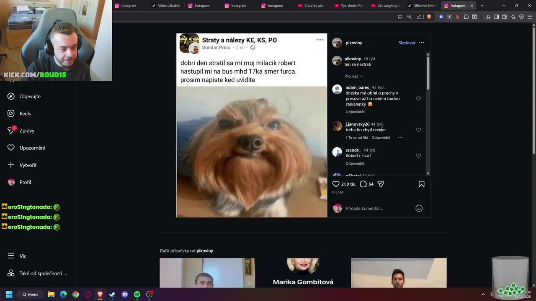
Task: Switch to the 'Vyvrcholení' YouTube tab
Action: click(x=348, y=5)
